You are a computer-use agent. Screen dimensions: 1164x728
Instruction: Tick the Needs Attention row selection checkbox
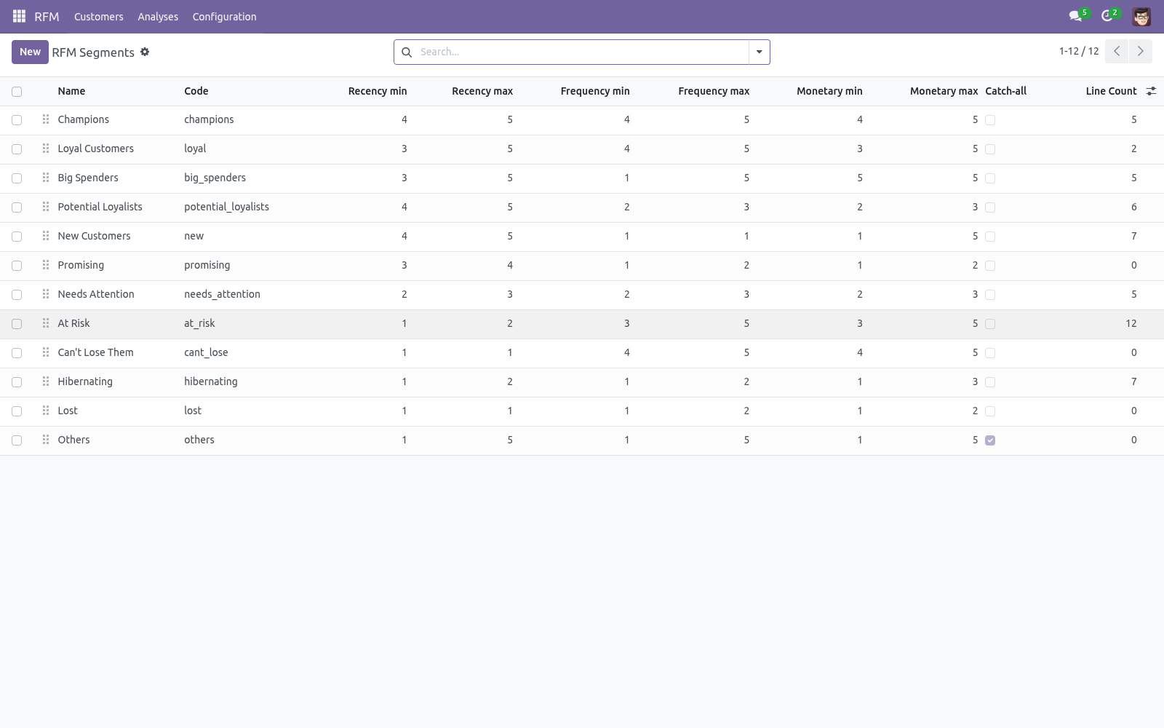tap(17, 295)
